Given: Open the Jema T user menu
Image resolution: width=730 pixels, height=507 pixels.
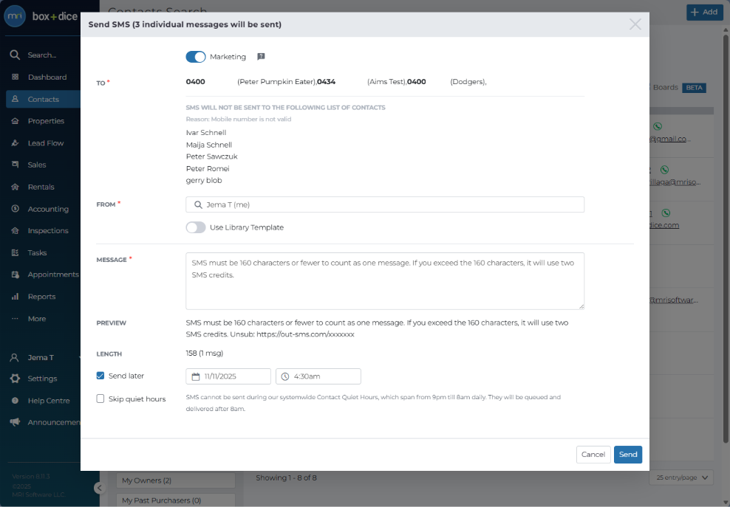Looking at the screenshot, I should tap(40, 358).
